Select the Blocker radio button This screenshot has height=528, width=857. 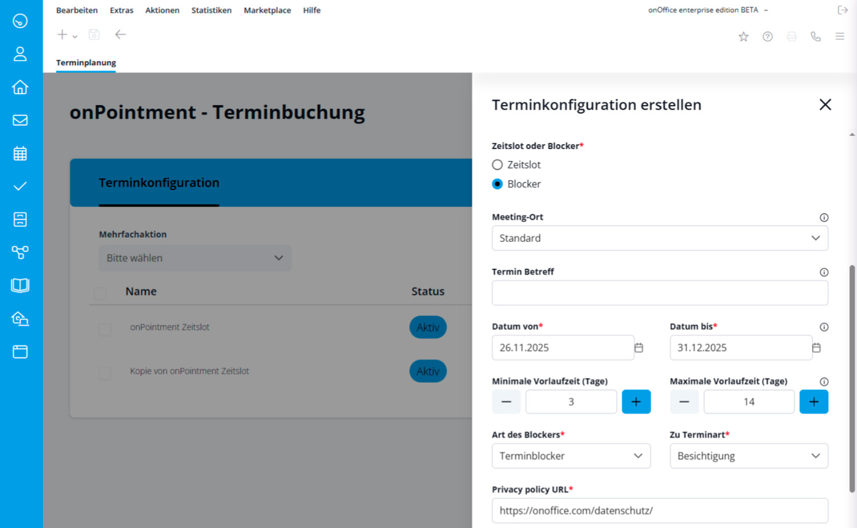[x=497, y=184]
